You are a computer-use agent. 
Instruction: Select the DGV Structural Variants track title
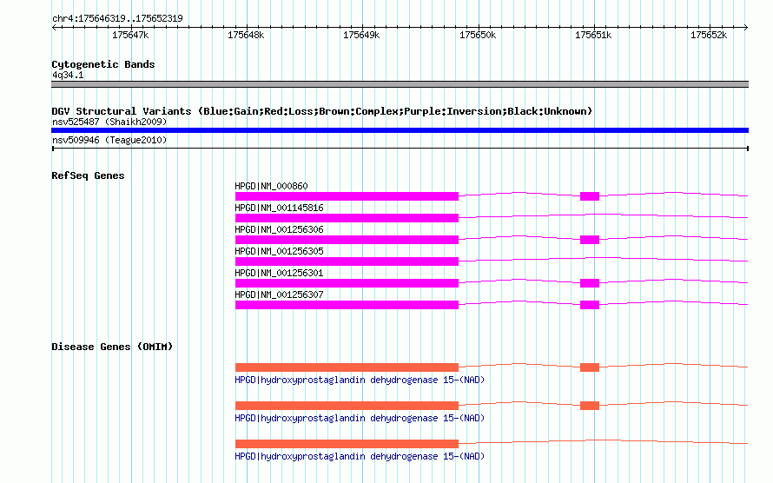[322, 111]
